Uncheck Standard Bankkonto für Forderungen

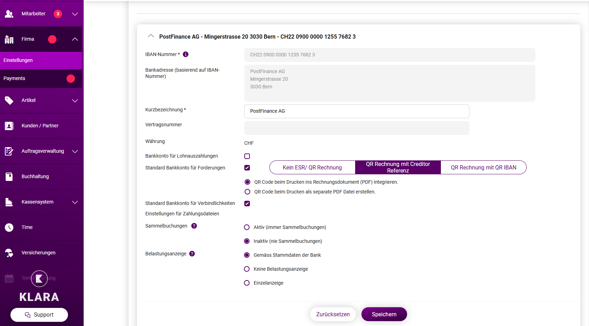[247, 168]
